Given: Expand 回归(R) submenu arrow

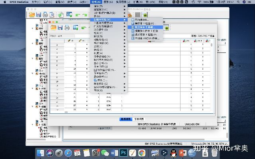Looking at the screenshot, I should coord(125,36).
